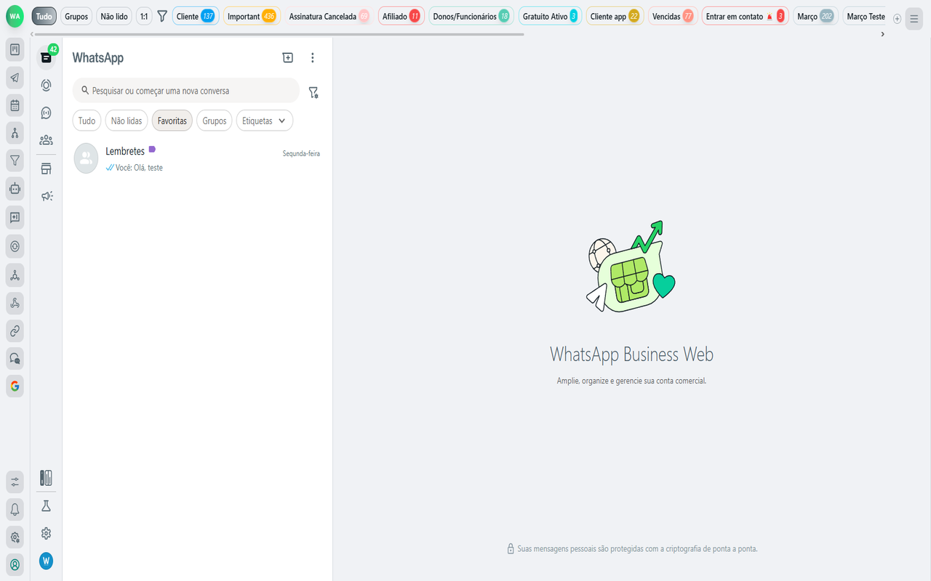Toggle the 1:1 filter tab
The image size is (931, 581).
click(x=144, y=16)
